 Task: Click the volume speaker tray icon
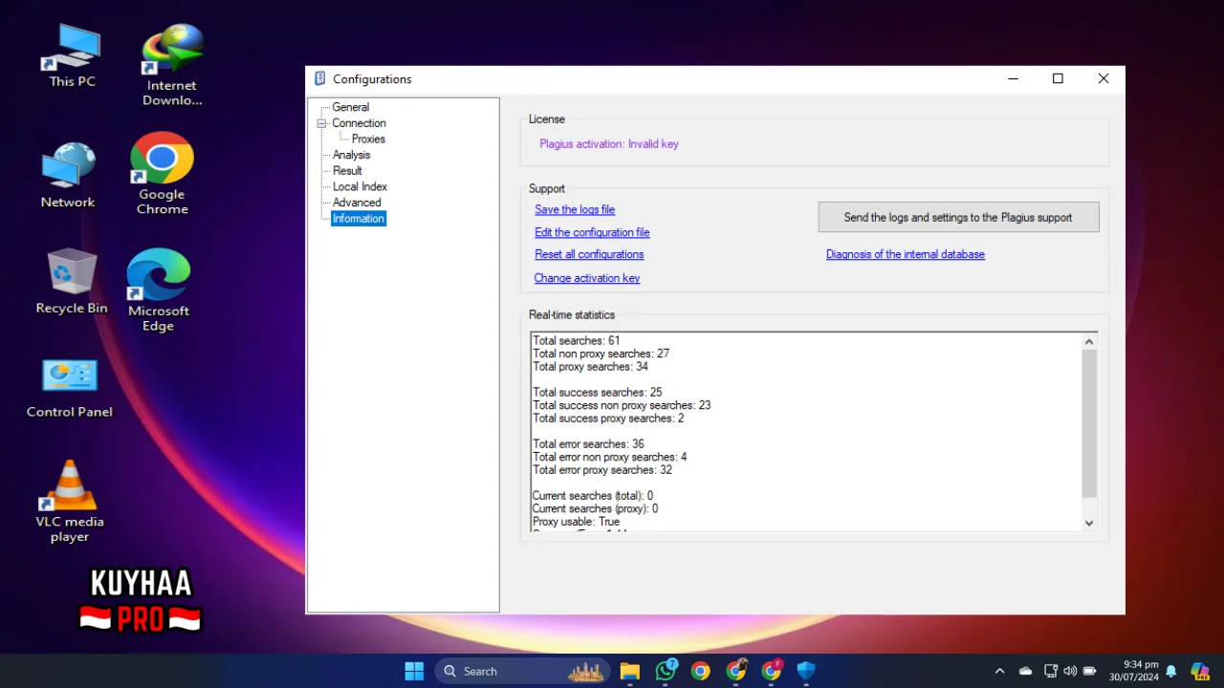click(x=1070, y=671)
